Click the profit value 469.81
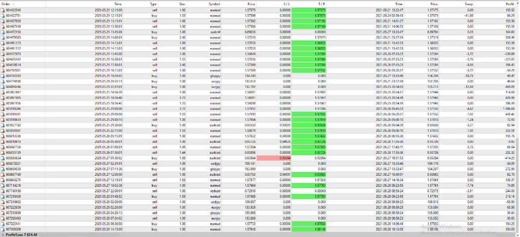Viewport: 520px width, 237px height. tap(510, 87)
